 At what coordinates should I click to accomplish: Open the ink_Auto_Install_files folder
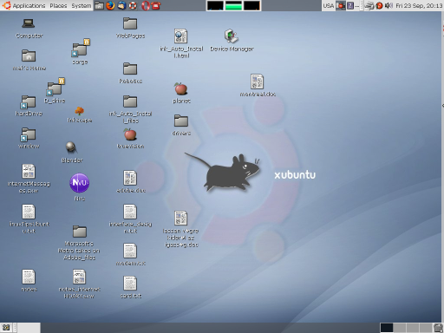click(x=130, y=109)
